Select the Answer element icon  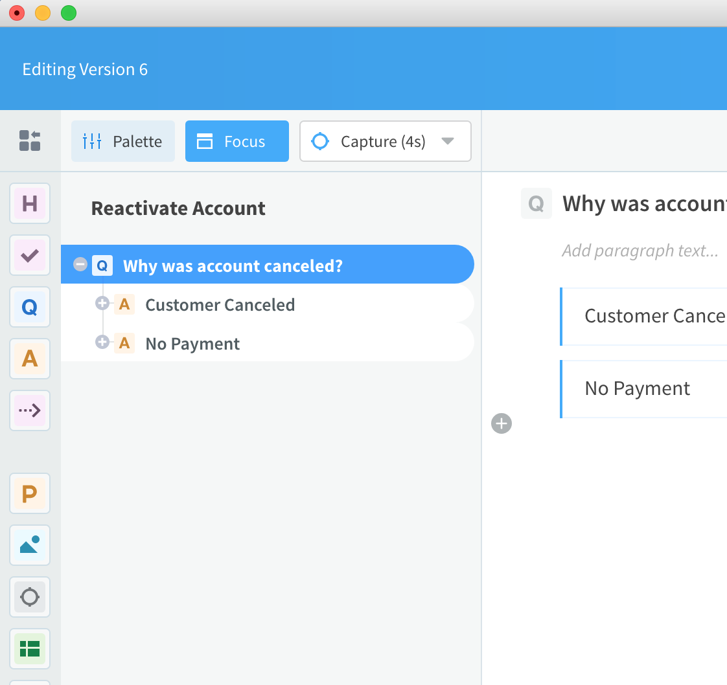tap(29, 359)
